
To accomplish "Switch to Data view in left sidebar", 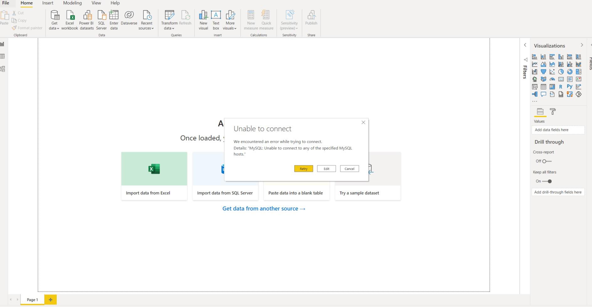I will click(2, 56).
